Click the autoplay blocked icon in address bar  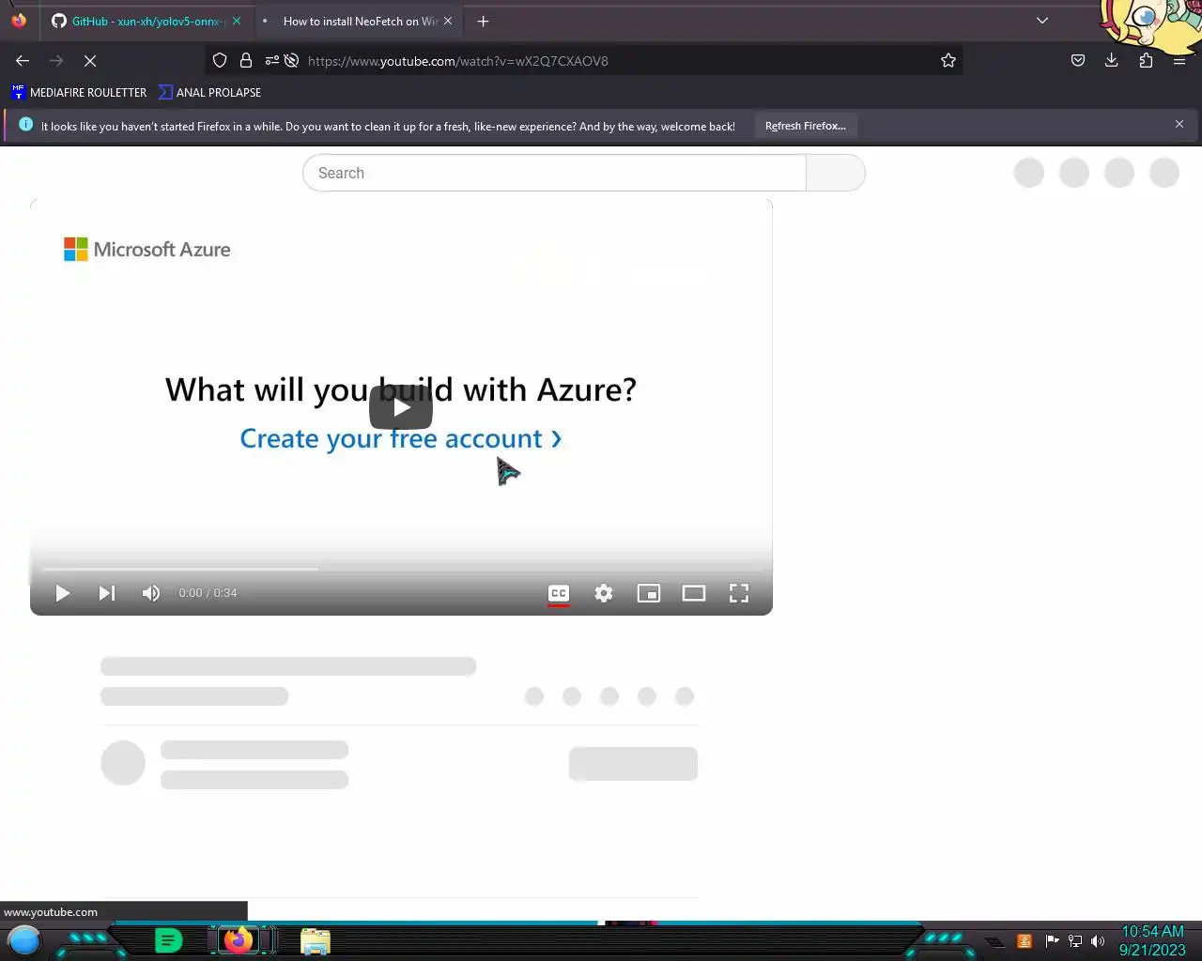pos(292,60)
